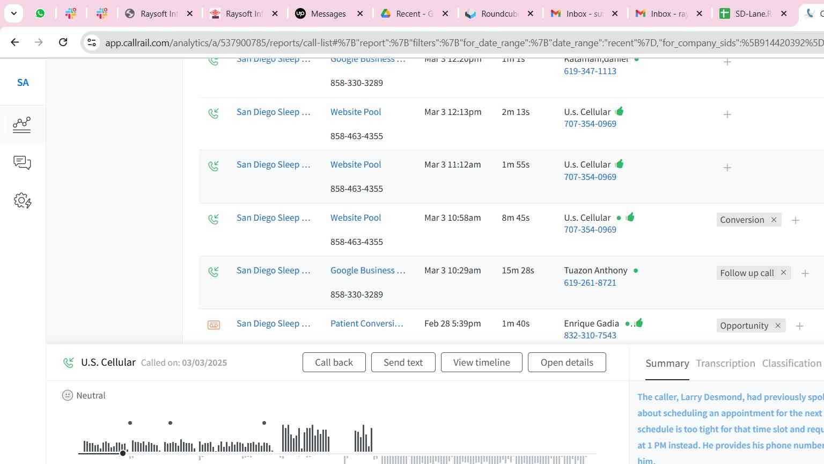This screenshot has width=824, height=464.
Task: Select the Tuazon Anthony caller name
Action: click(595, 270)
